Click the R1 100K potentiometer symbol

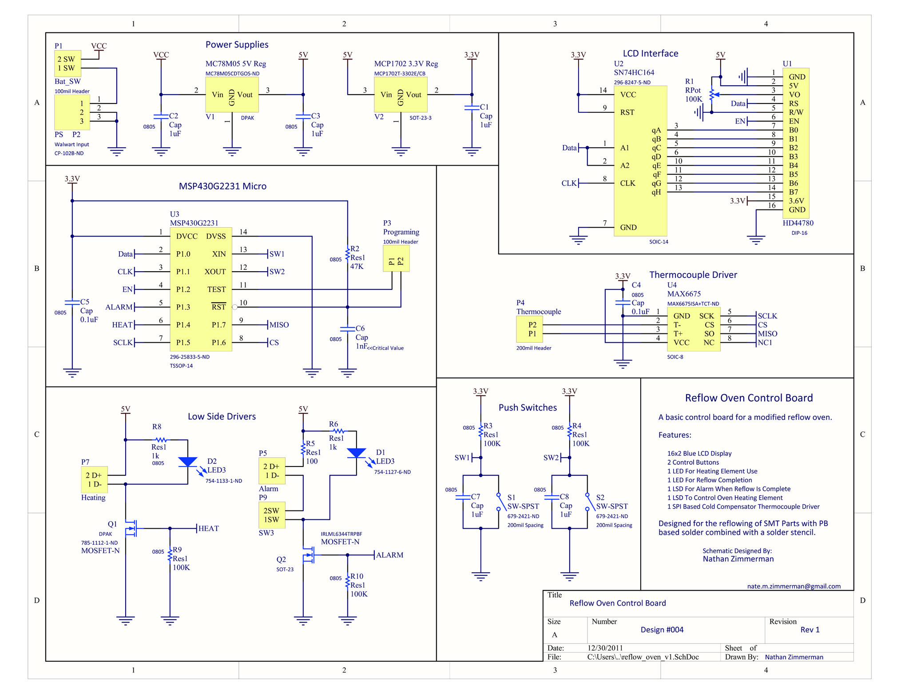click(x=711, y=95)
